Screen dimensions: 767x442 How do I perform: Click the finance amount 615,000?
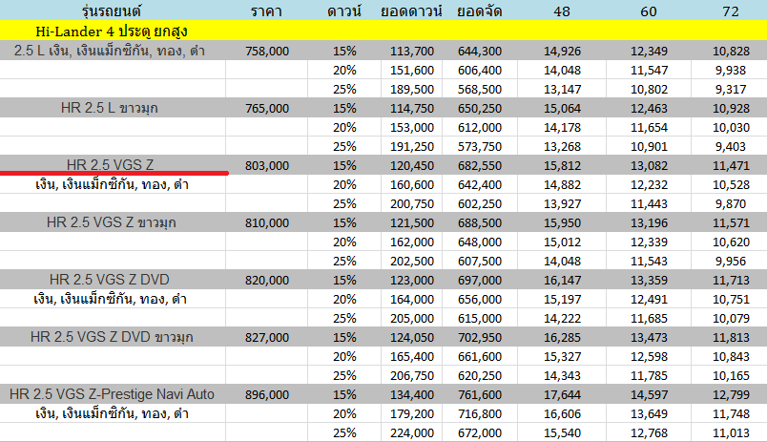coord(480,319)
